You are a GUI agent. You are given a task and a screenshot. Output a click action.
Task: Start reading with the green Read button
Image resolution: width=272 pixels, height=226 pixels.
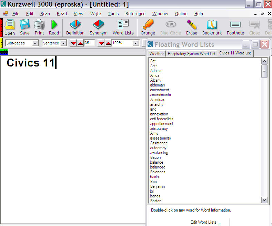click(x=54, y=27)
